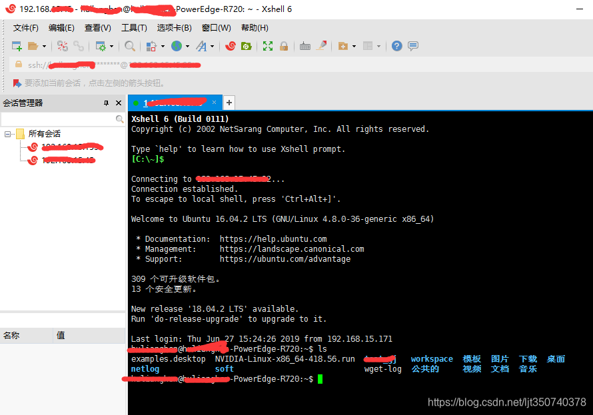The width and height of the screenshot is (593, 415).
Task: Click the session manager search field
Action: (58, 119)
